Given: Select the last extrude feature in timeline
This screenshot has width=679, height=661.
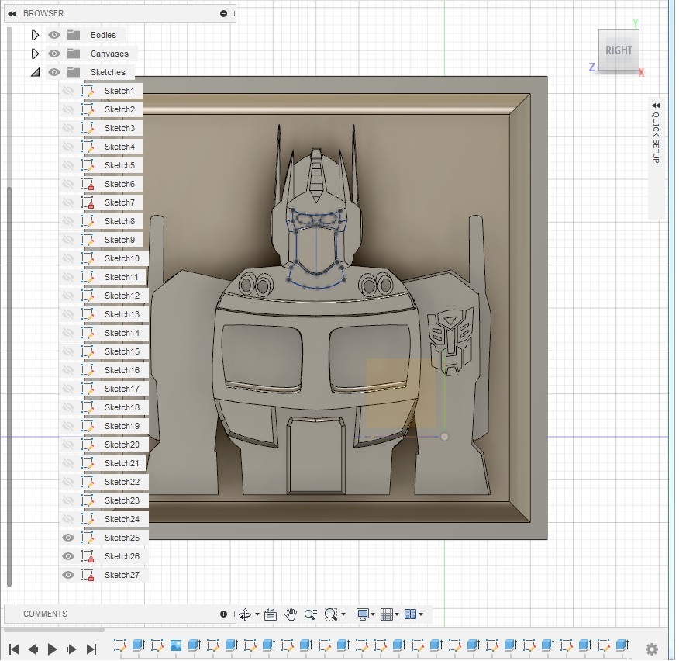Looking at the screenshot, I should point(622,645).
